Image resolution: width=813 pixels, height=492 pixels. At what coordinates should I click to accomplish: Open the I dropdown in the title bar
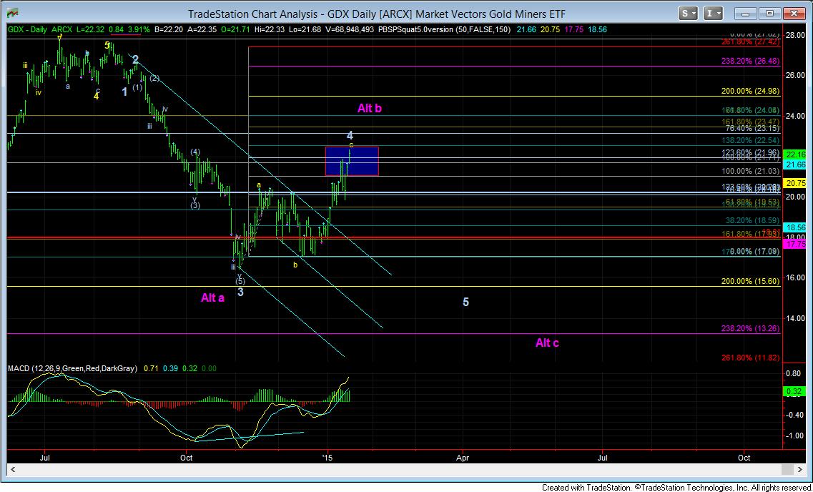[x=713, y=14]
